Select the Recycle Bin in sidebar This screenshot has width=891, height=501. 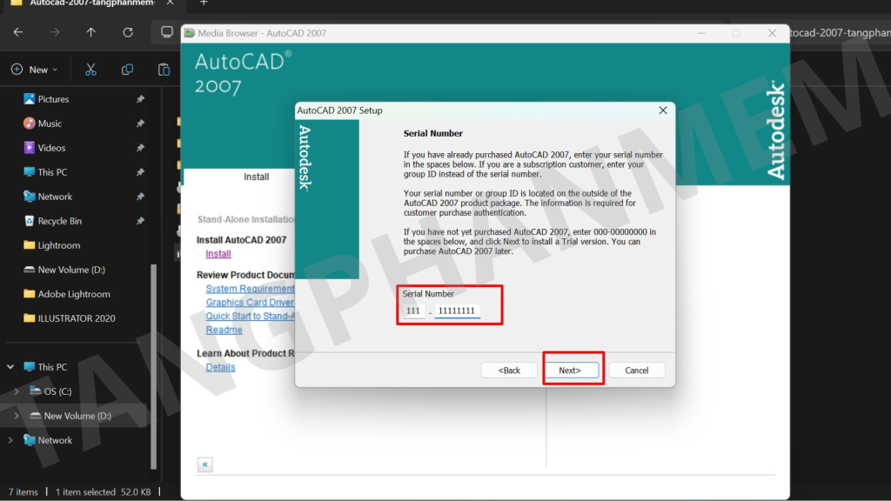point(59,221)
